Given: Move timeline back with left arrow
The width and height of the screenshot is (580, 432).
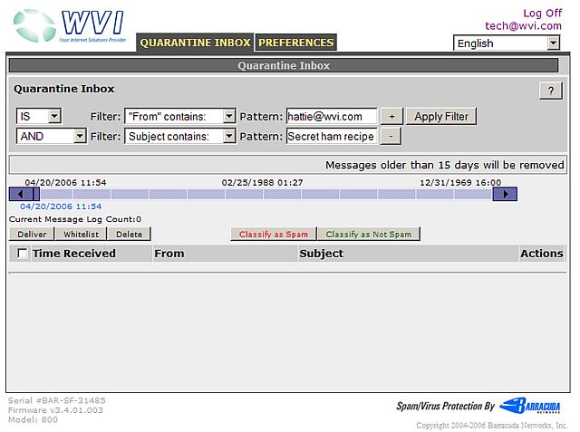Looking at the screenshot, I should coord(21,194).
